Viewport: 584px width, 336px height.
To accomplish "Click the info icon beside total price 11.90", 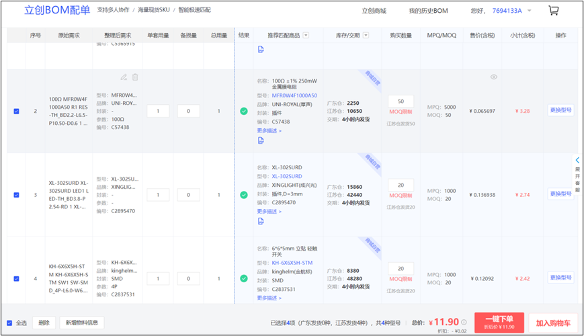I will pos(464,322).
